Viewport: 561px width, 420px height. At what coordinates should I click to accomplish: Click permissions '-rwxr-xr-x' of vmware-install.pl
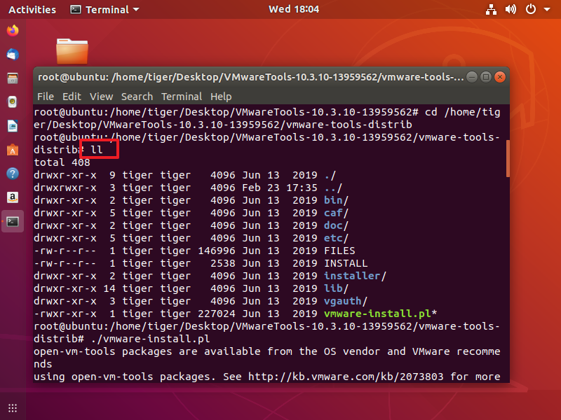coord(65,314)
